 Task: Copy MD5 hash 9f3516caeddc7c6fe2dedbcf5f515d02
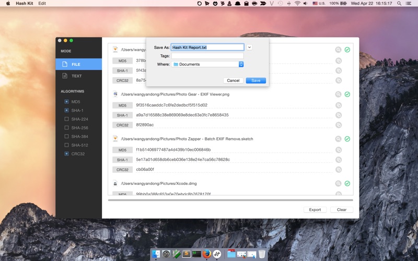(339, 105)
